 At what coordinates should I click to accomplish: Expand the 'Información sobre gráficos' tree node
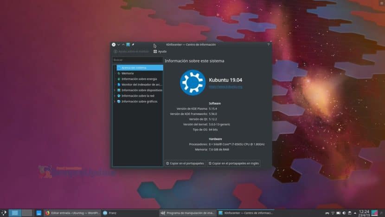tap(115, 102)
